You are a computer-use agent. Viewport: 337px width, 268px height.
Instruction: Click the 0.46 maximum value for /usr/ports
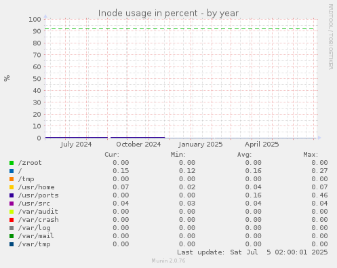[x=319, y=195]
